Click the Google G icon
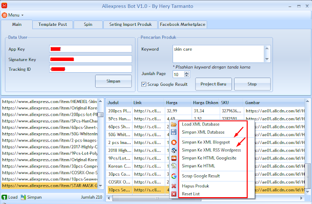Image resolution: width=312 pixels, height=204 pixels. [x=174, y=176]
